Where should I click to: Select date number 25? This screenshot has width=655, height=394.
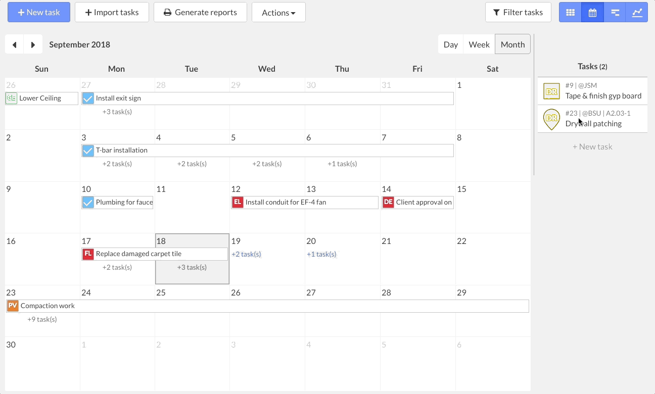pyautogui.click(x=161, y=292)
